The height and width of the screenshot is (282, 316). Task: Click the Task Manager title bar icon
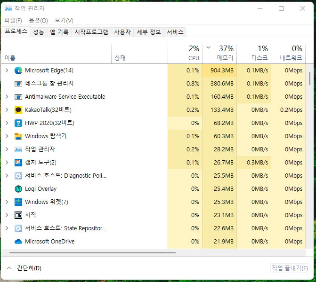pos(8,8)
